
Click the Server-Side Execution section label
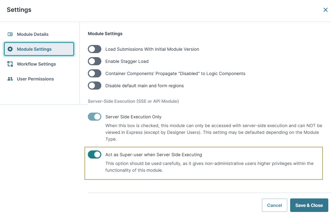[x=133, y=101]
